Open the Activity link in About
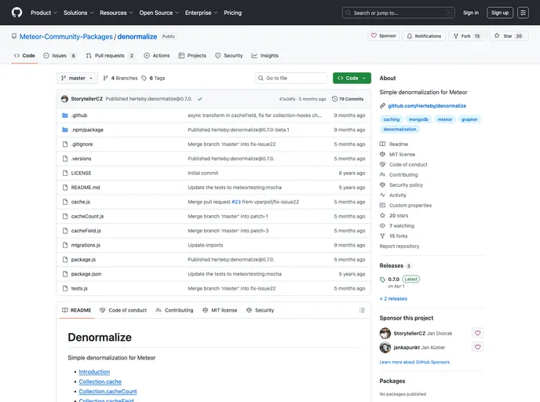 [x=398, y=196]
